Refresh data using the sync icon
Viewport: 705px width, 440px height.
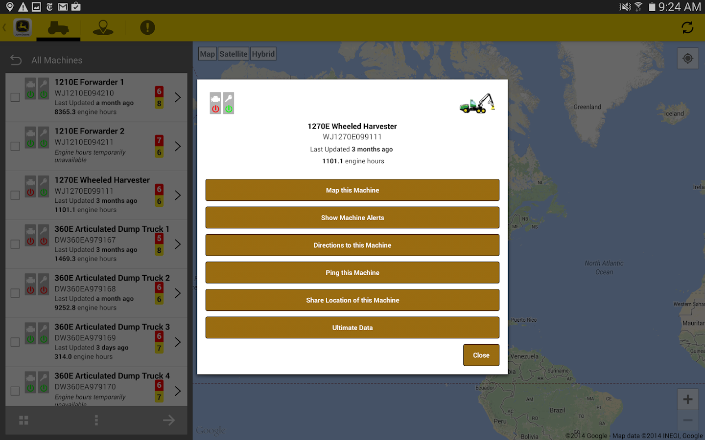click(x=687, y=27)
